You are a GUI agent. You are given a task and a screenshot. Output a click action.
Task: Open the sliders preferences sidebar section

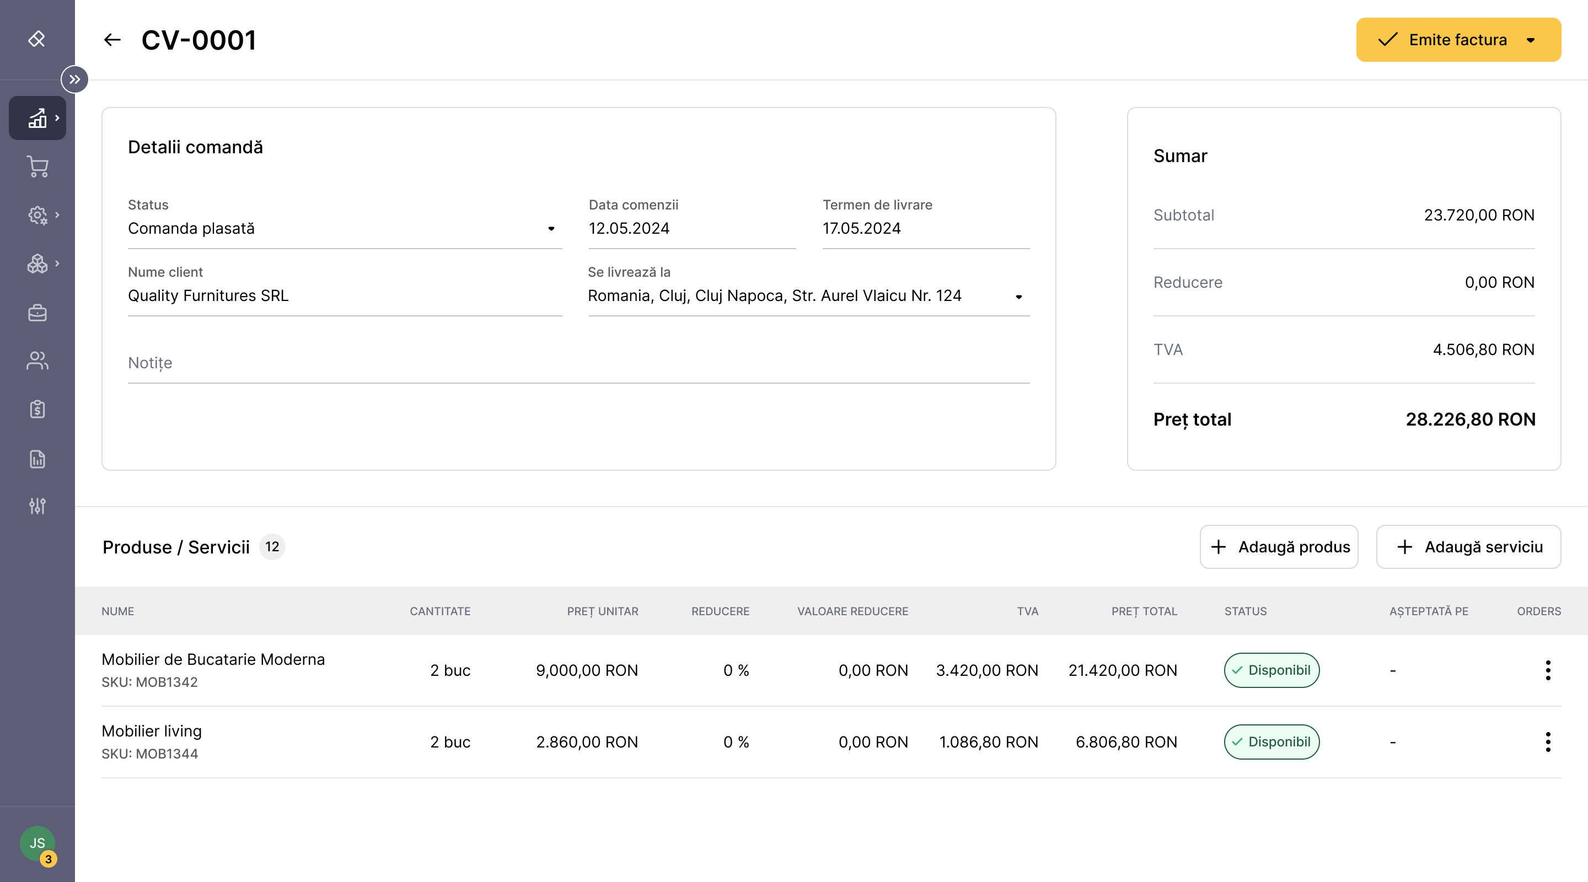coord(37,506)
